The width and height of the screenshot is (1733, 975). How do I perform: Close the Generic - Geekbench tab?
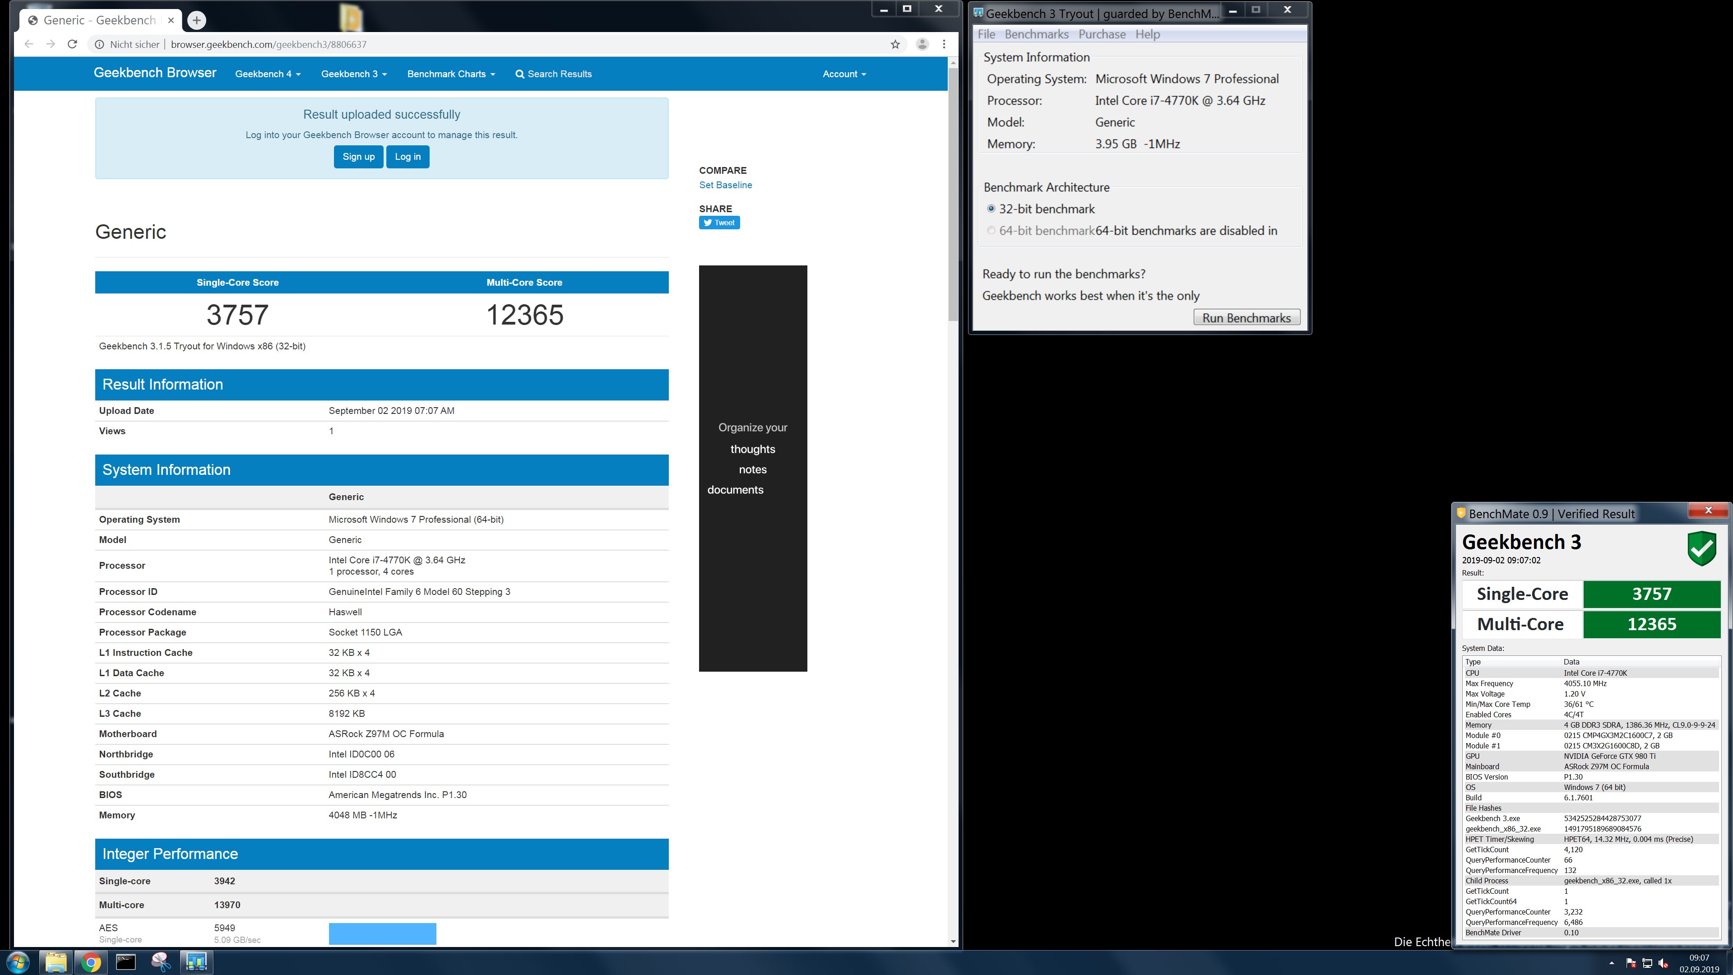[x=171, y=20]
